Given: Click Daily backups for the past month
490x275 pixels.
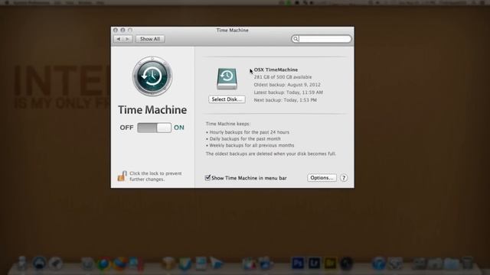Looking at the screenshot, I should click(x=245, y=139).
